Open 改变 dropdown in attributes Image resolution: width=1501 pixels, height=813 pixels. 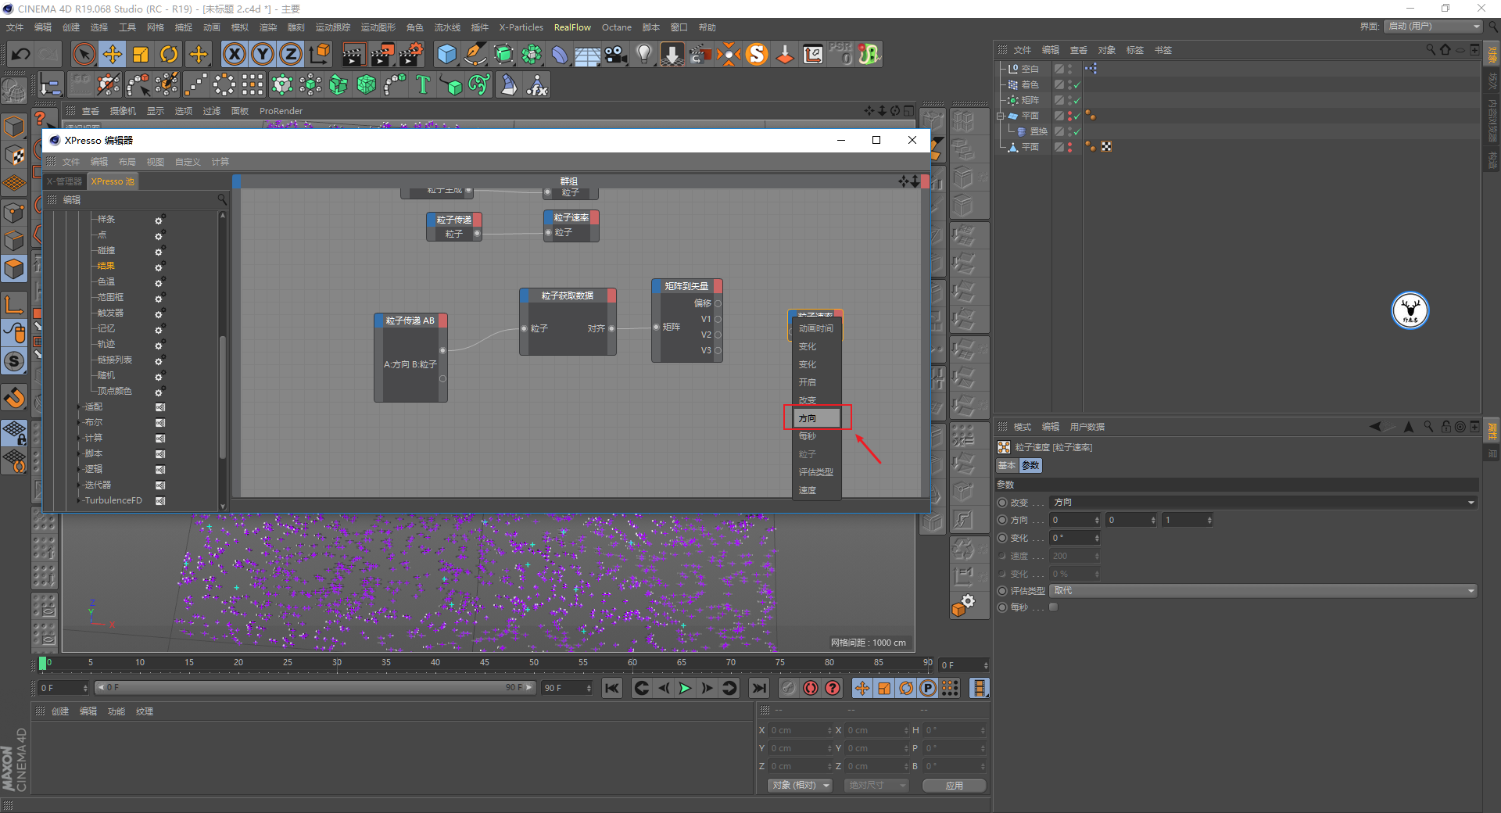click(x=1263, y=502)
